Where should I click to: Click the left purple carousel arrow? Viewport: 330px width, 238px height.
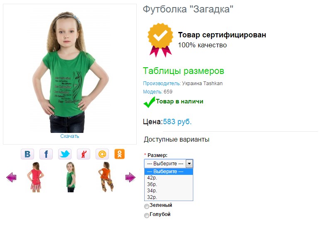point(11,177)
